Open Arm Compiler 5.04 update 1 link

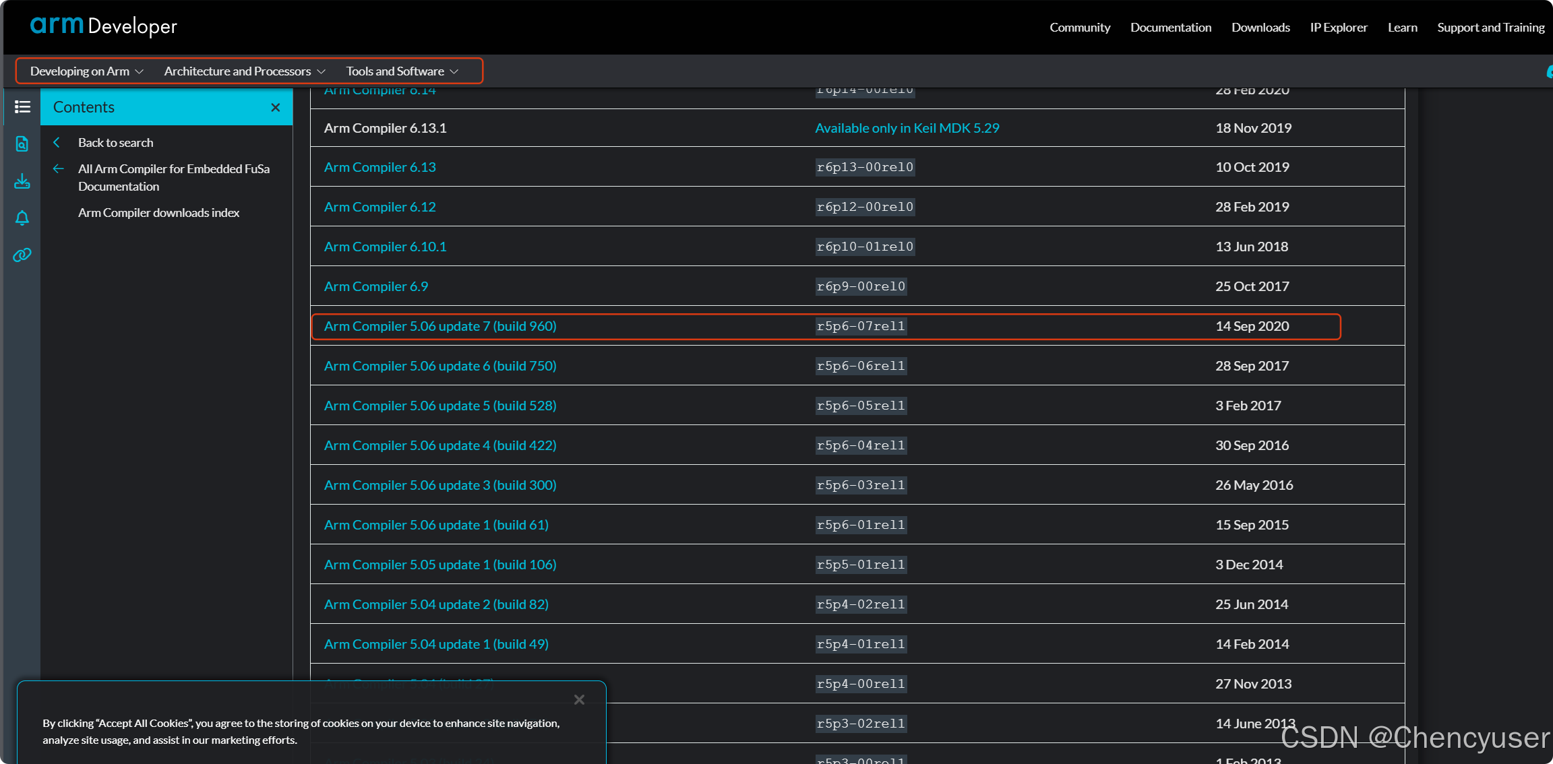[436, 644]
